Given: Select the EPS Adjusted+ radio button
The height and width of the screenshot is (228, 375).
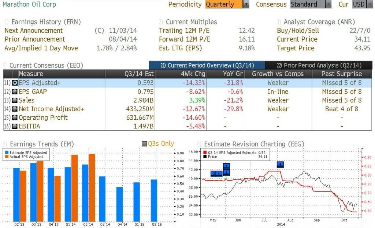Looking at the screenshot, I should [15, 83].
